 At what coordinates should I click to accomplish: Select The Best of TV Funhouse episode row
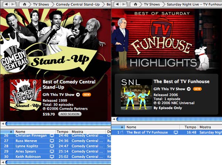tap(166, 133)
